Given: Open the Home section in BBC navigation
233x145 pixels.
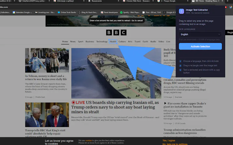Looking at the screenshot, I should 65,41.
